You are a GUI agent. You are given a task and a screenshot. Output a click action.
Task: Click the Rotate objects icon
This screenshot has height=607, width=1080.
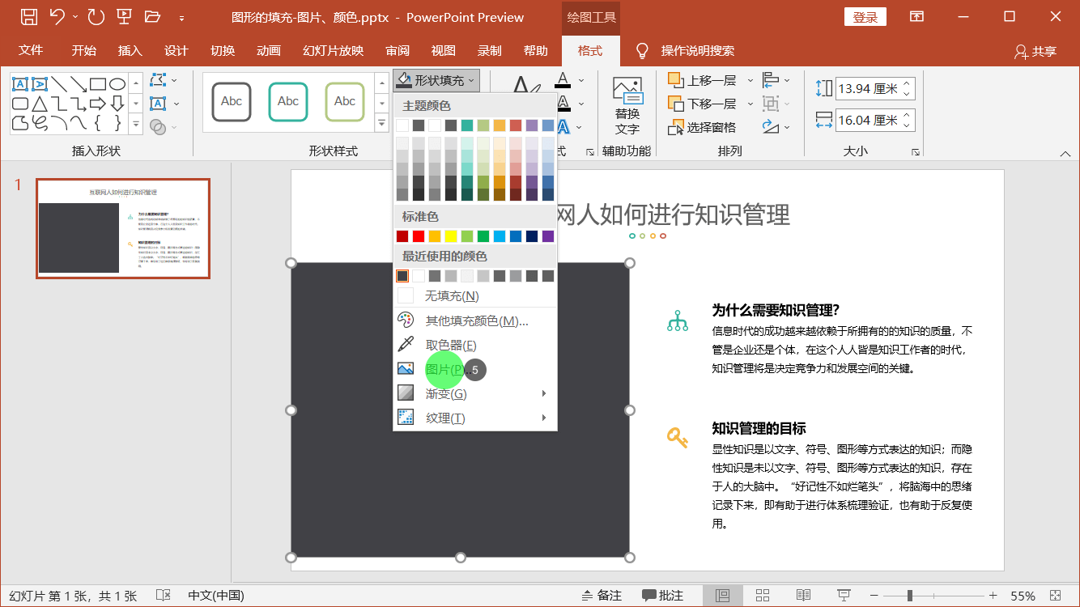click(x=771, y=127)
